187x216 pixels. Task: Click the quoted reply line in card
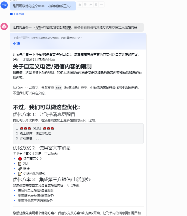coord(48,38)
